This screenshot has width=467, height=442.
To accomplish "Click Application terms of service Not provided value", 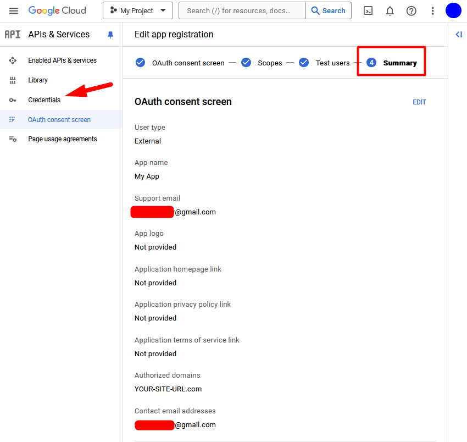I will 155,354.
